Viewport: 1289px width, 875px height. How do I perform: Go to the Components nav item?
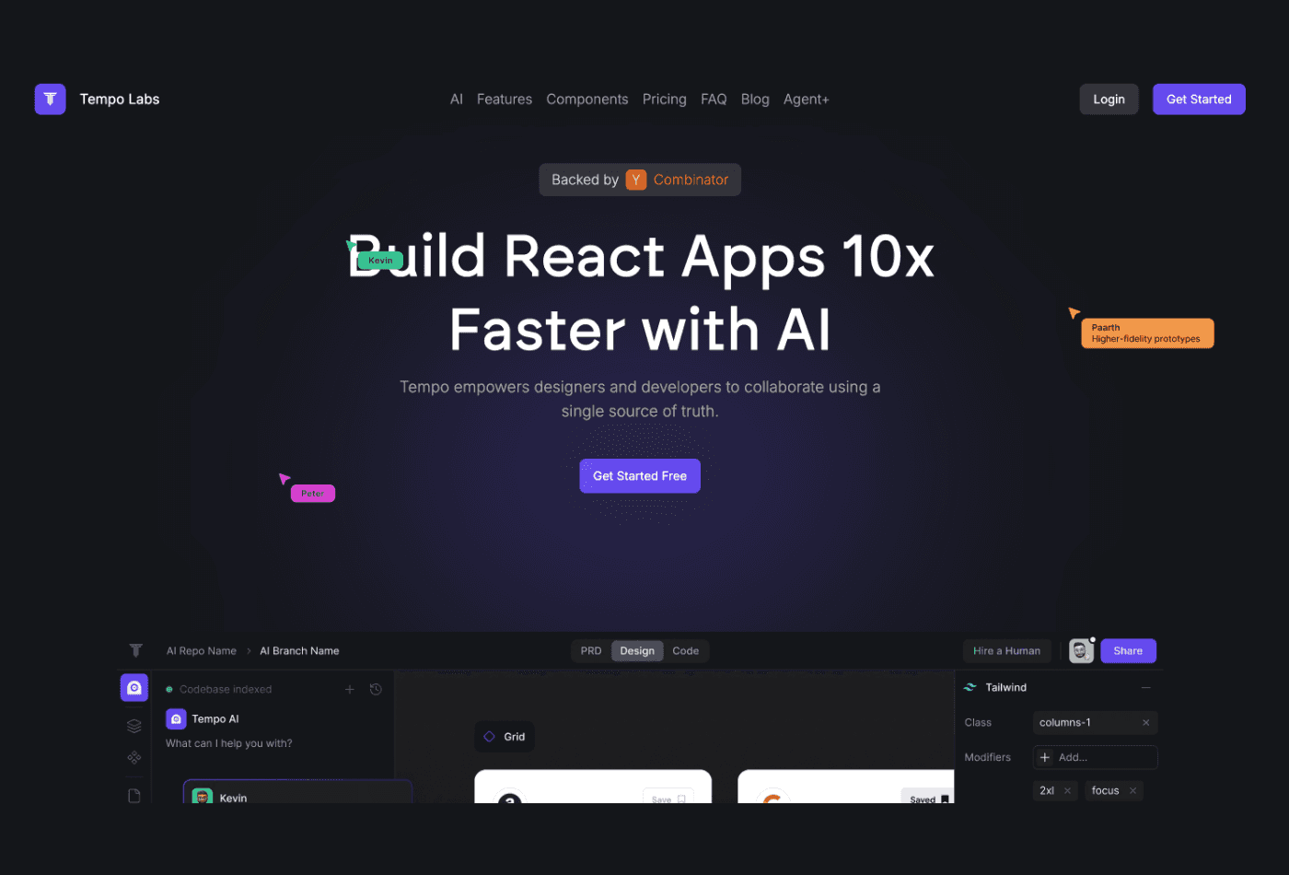click(x=586, y=99)
